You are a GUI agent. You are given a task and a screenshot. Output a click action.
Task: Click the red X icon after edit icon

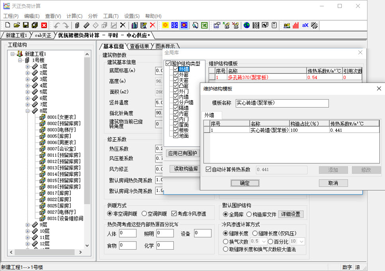coord(152,25)
